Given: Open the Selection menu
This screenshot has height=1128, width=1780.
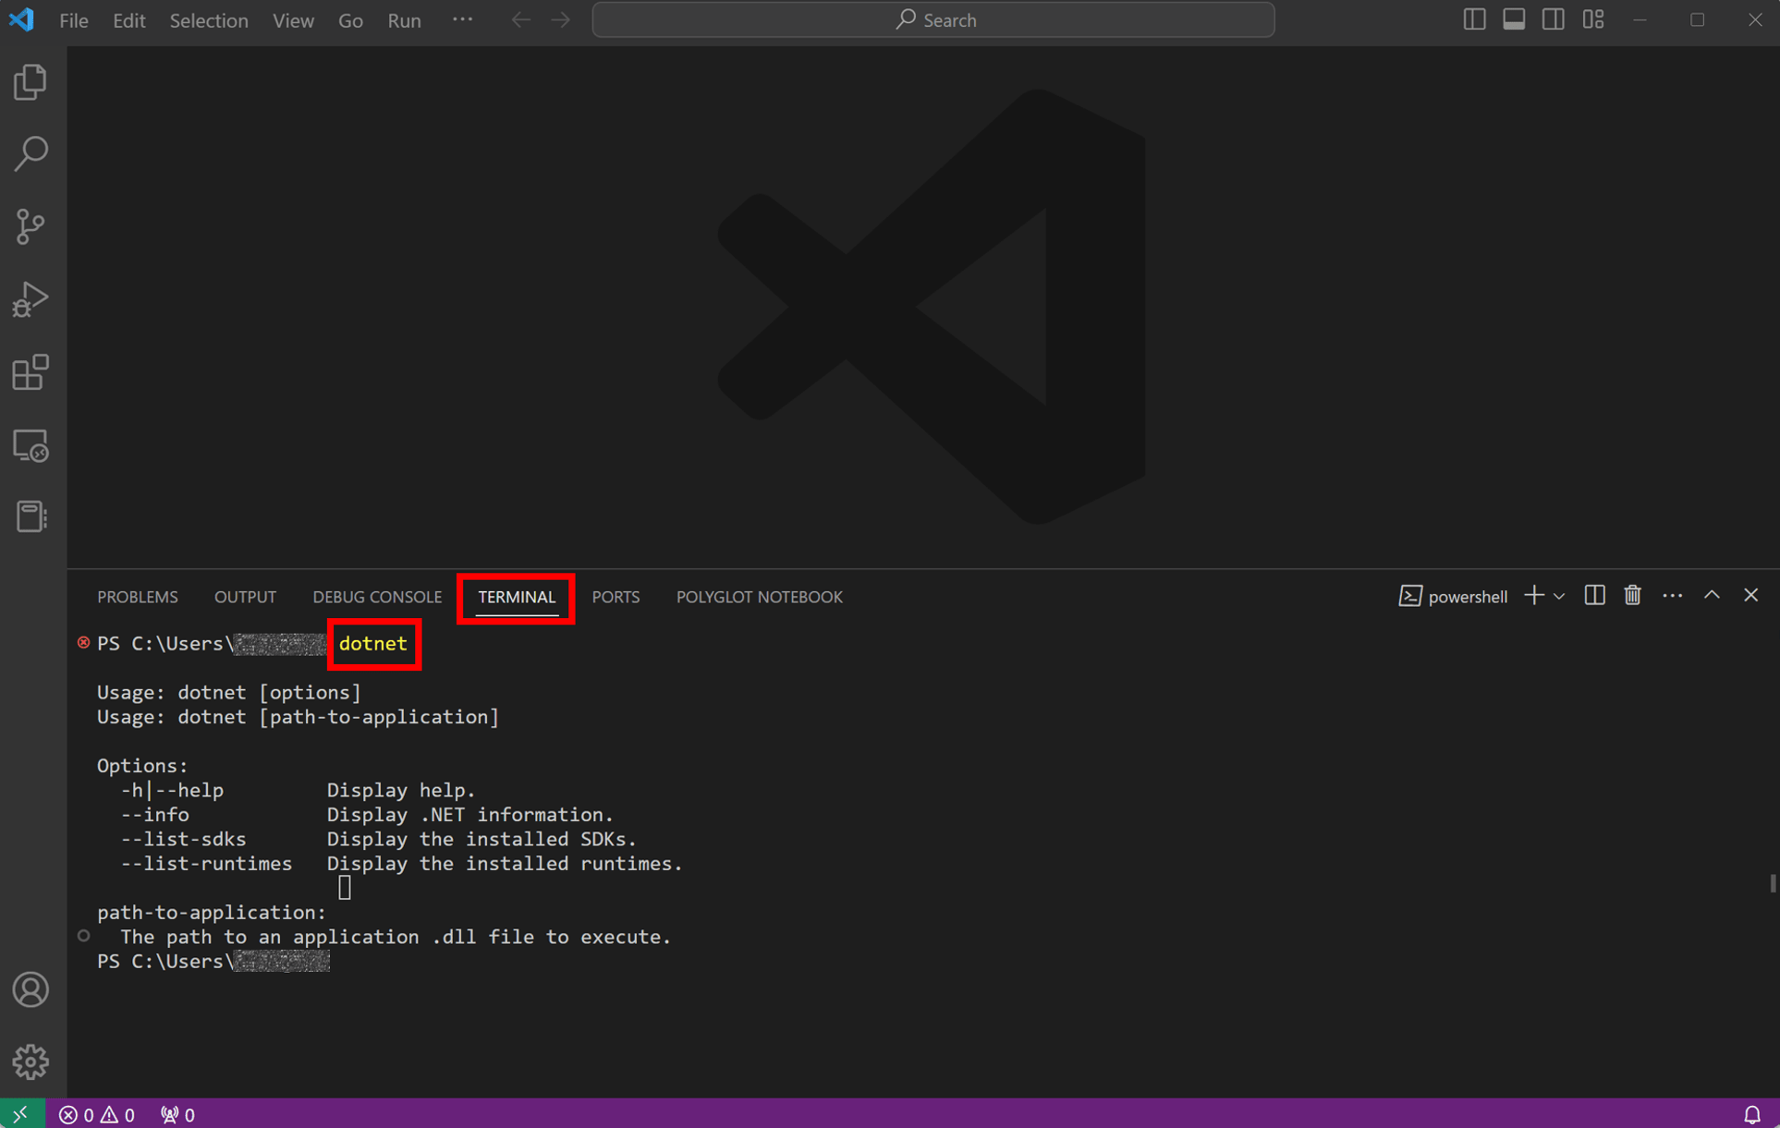Looking at the screenshot, I should click(x=209, y=20).
